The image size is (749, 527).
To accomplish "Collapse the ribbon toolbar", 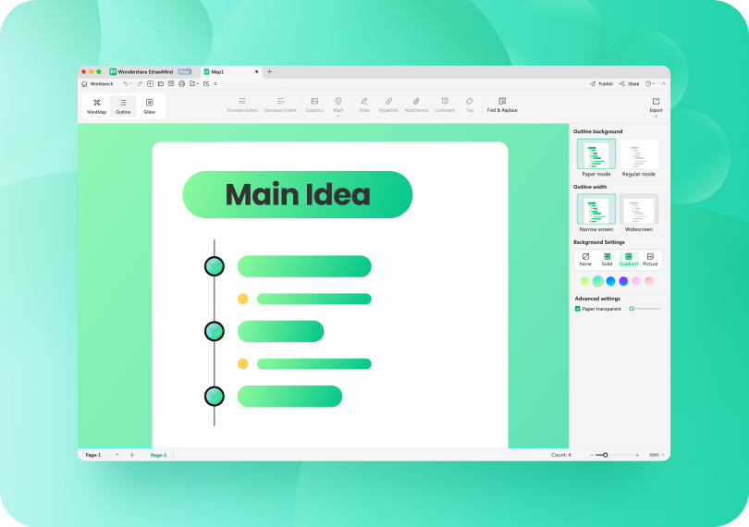I will (x=664, y=83).
